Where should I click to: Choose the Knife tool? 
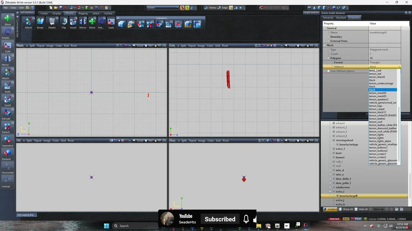pyautogui.click(x=7, y=87)
